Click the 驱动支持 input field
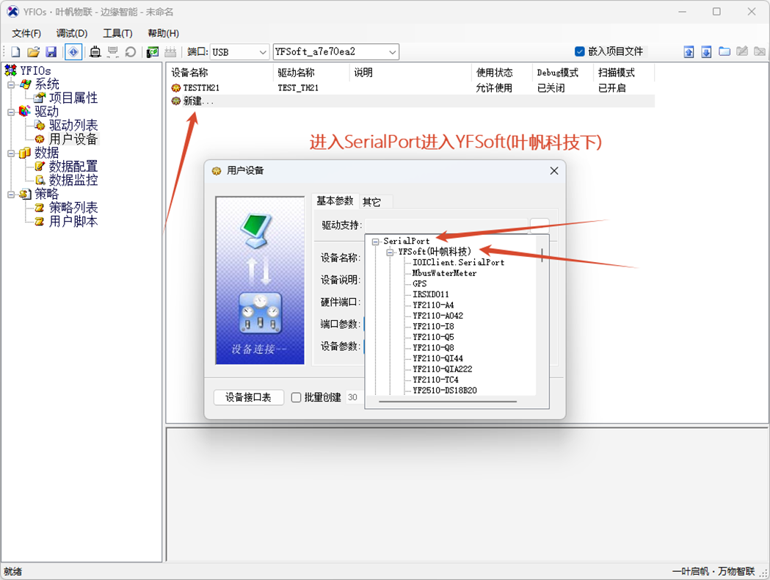This screenshot has height=580, width=770. [x=446, y=225]
